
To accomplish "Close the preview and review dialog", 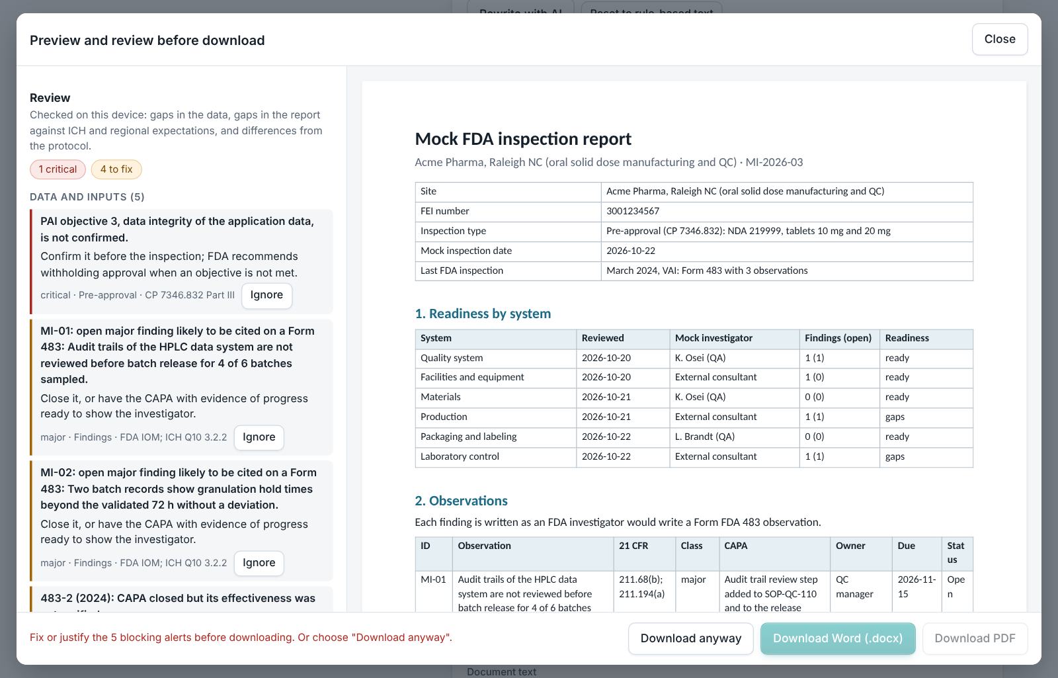I will tap(999, 39).
